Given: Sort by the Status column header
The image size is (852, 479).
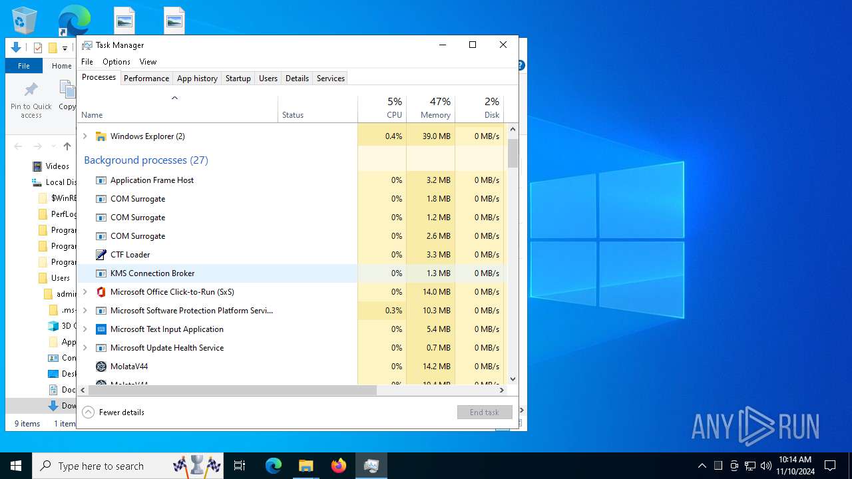Looking at the screenshot, I should [318, 108].
